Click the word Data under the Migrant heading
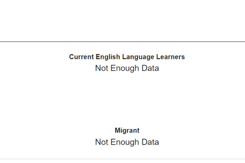The image size is (245, 163). point(150,142)
